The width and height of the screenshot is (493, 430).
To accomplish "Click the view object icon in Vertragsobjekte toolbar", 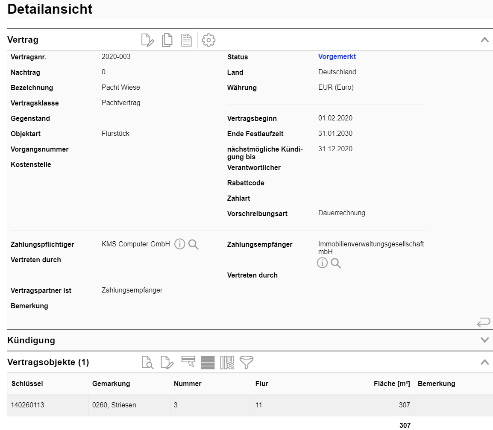I will coord(147,363).
